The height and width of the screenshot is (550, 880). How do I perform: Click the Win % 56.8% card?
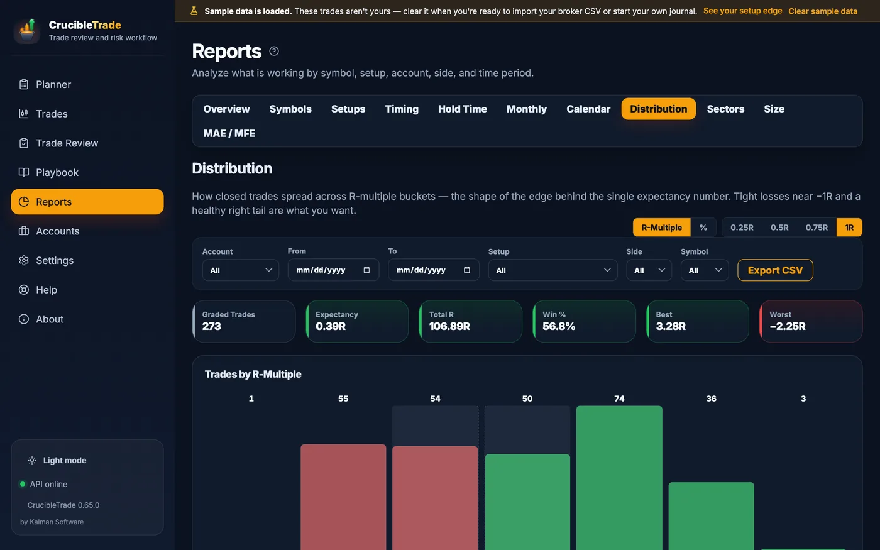(584, 321)
